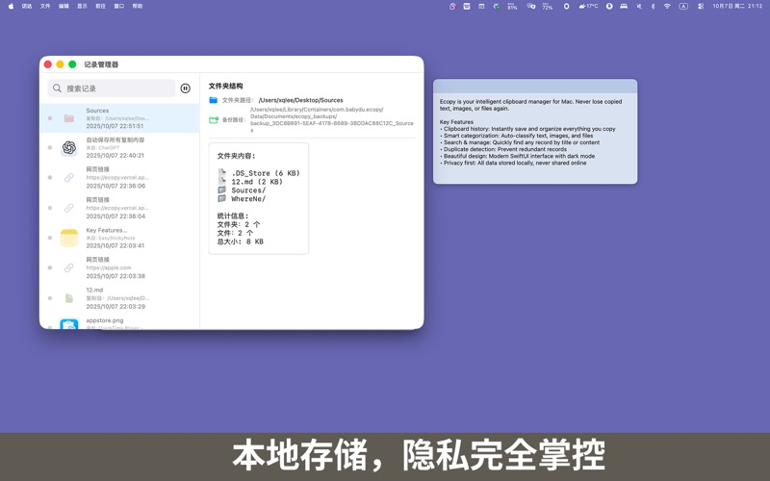This screenshot has height=481, width=770.
Task: Pause clipboard monitoring with the pause button
Action: 186,89
